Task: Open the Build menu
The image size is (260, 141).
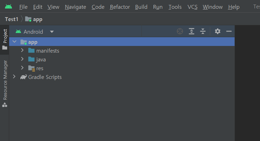Action: [141, 7]
